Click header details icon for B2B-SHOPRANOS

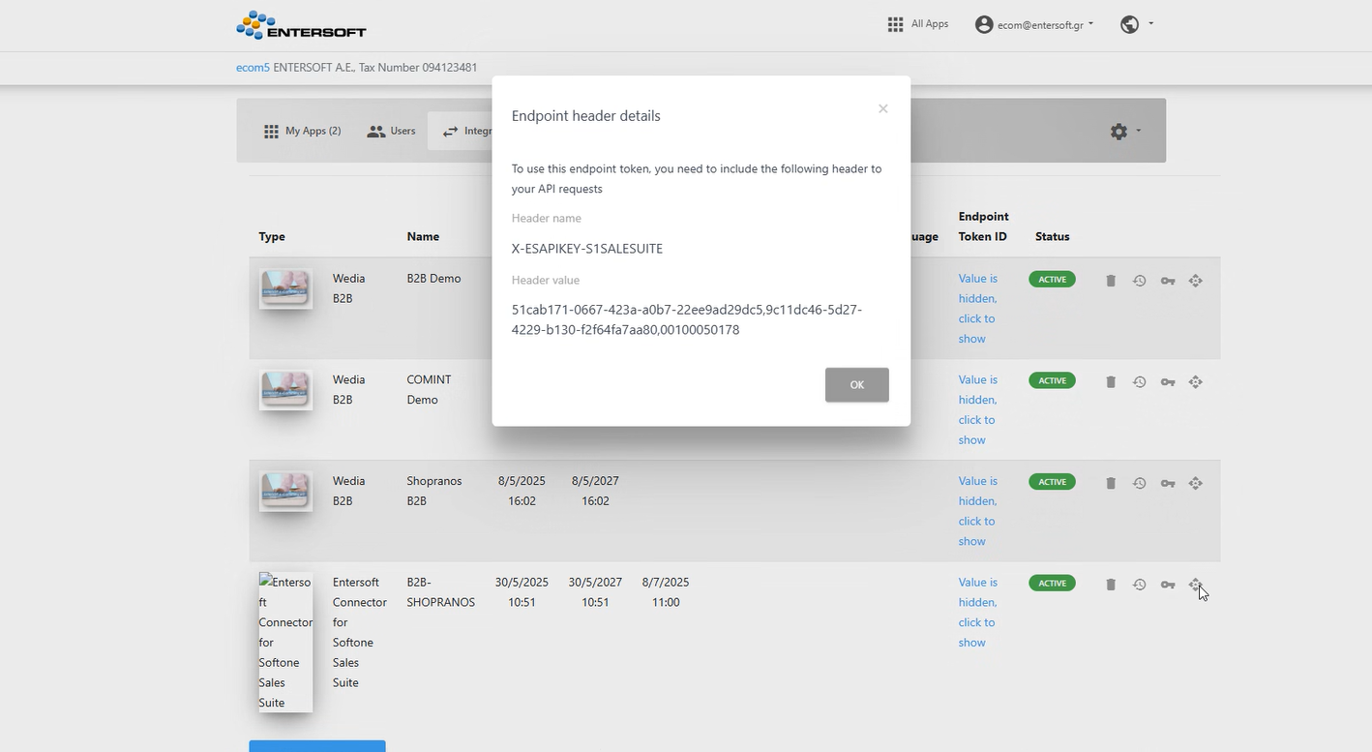[1195, 585]
